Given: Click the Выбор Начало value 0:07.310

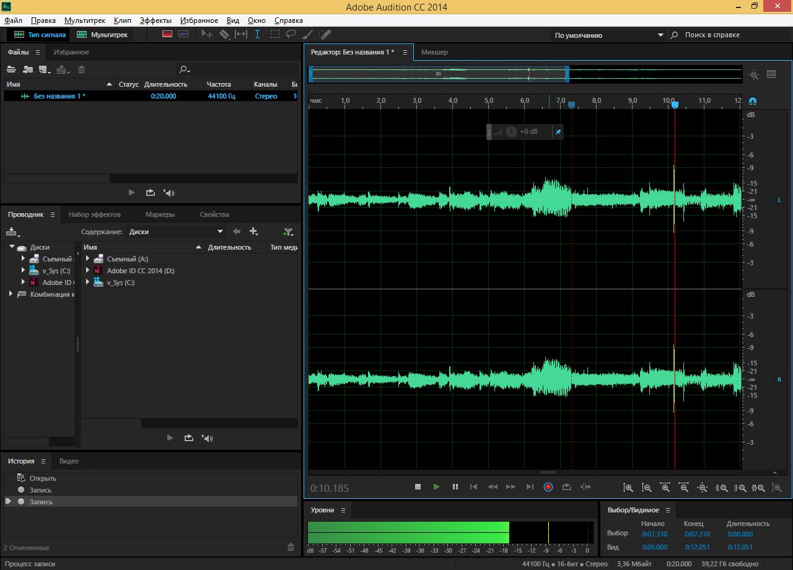Looking at the screenshot, I should (x=654, y=533).
